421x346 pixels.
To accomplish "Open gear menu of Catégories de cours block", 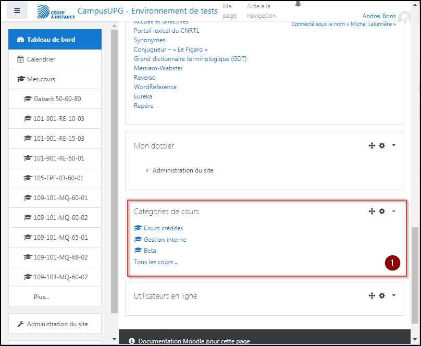I will tap(382, 211).
